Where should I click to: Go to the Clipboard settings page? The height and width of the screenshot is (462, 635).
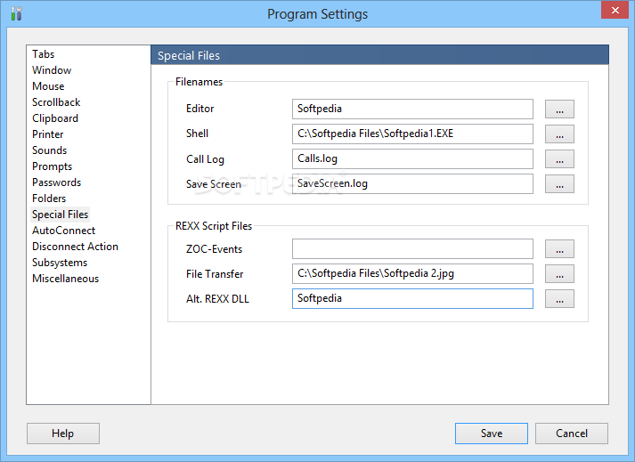coord(55,118)
